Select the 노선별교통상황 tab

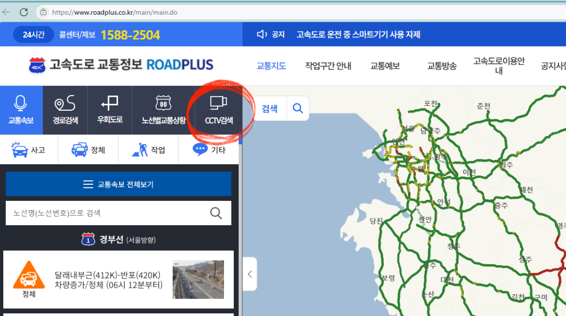[163, 110]
